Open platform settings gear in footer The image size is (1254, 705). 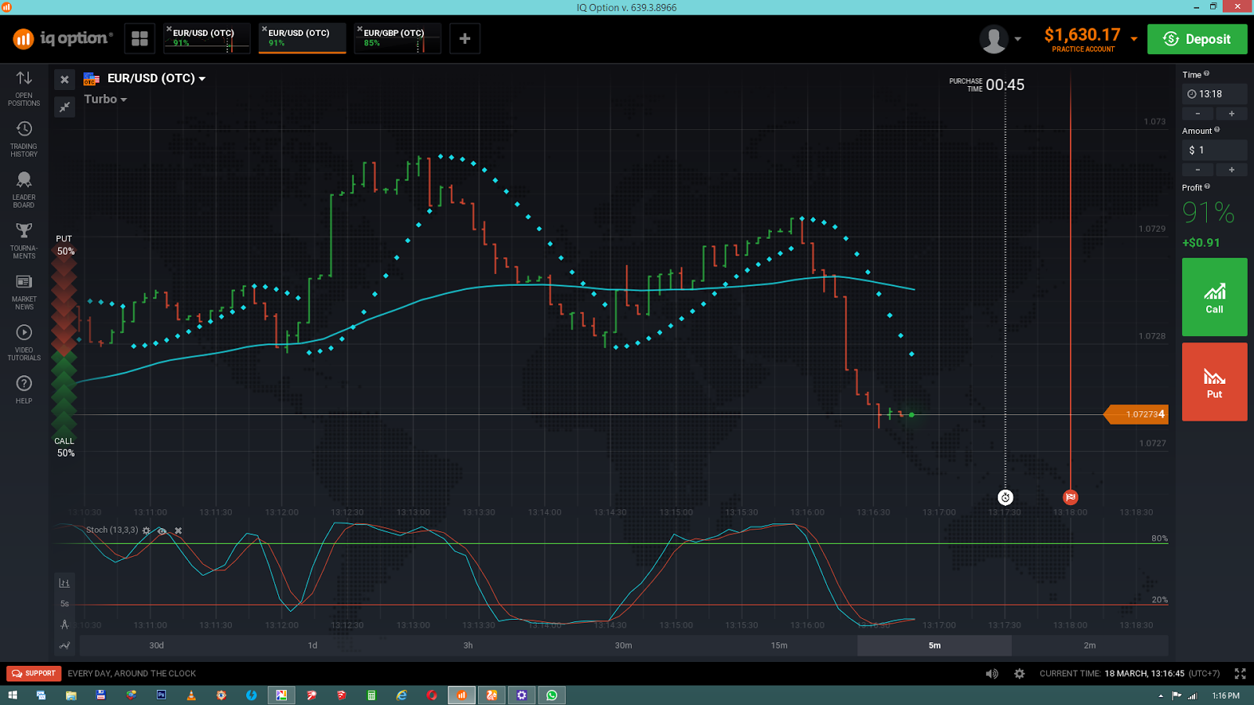point(1020,674)
